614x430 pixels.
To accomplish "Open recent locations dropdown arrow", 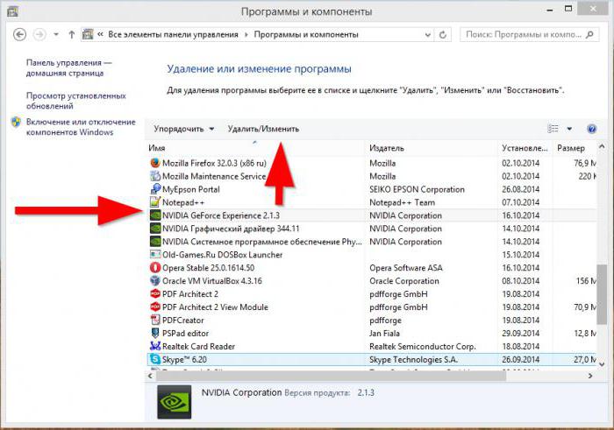I will pyautogui.click(x=56, y=35).
